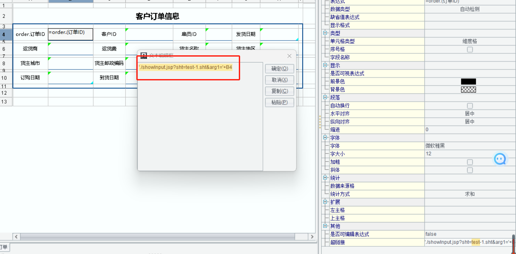Click the 是否可编辑表达式 value false
The image size is (516, 254).
(x=470, y=234)
